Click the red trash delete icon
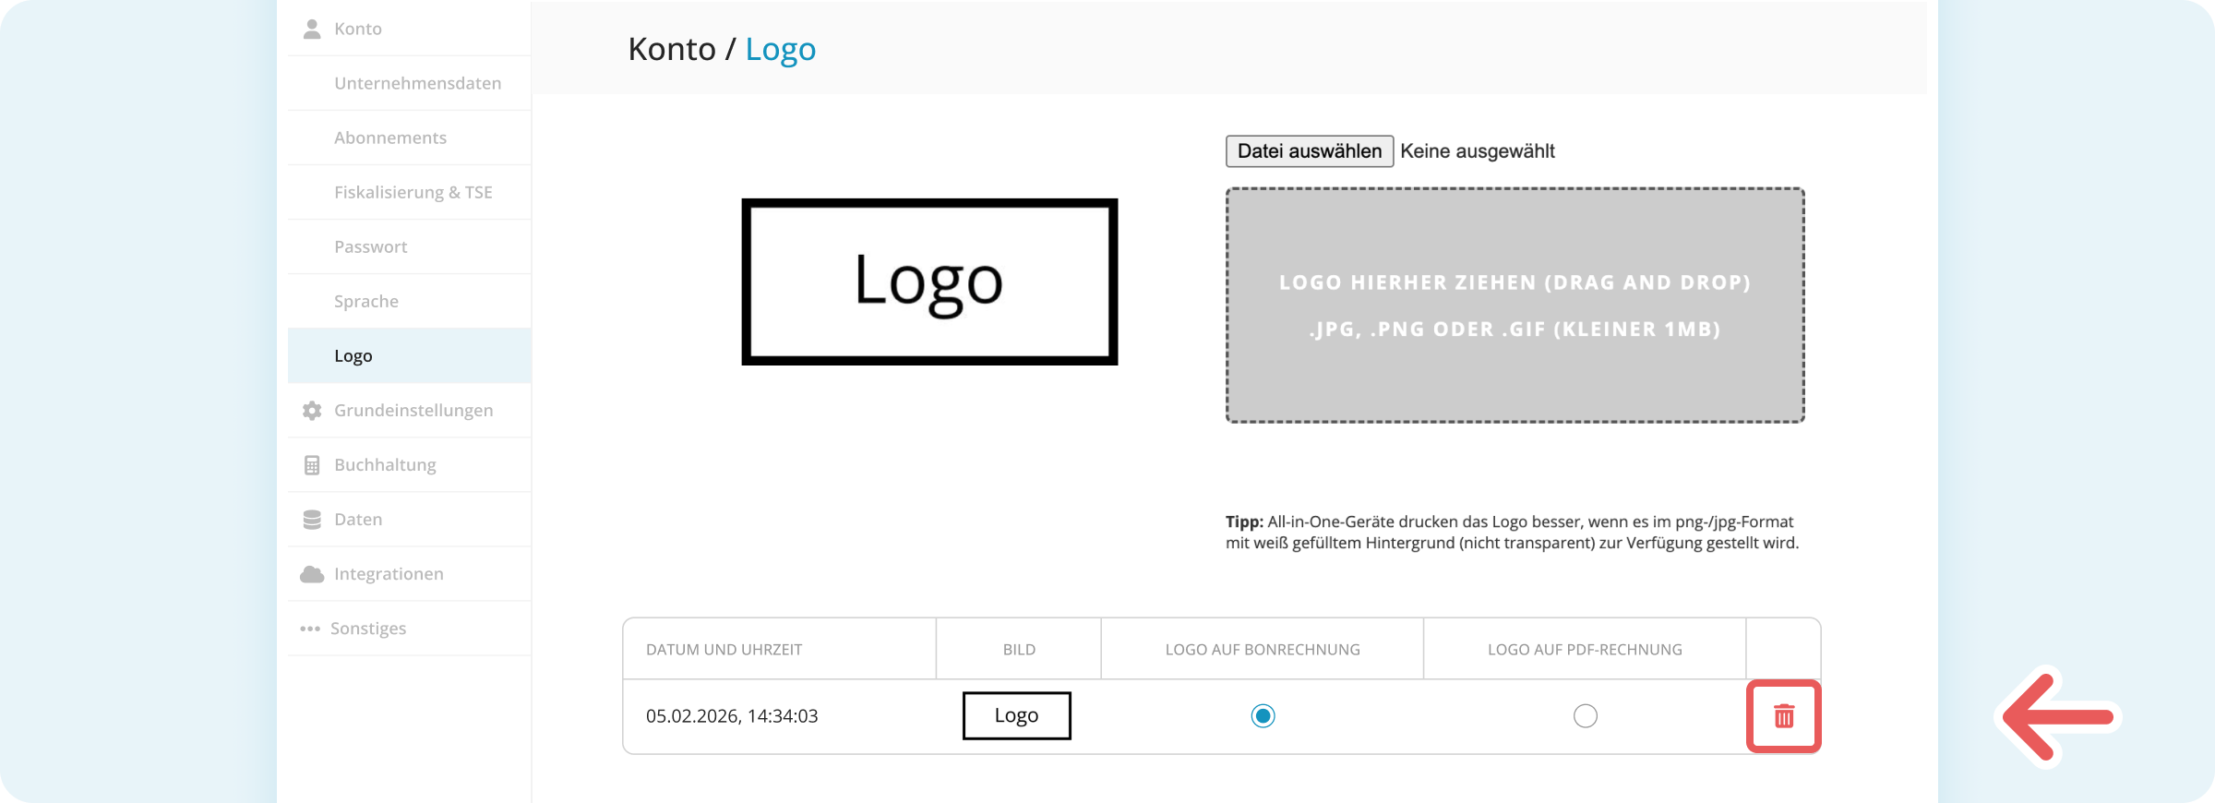 1783,716
